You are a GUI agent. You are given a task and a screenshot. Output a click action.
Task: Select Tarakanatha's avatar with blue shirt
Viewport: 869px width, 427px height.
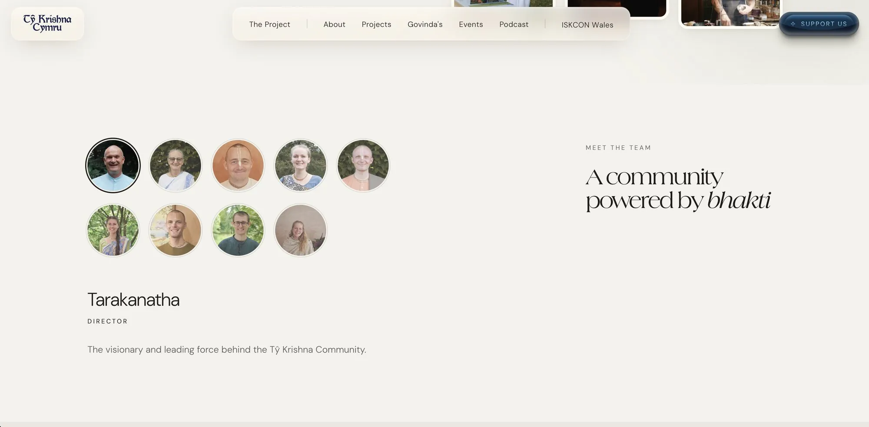coord(113,165)
